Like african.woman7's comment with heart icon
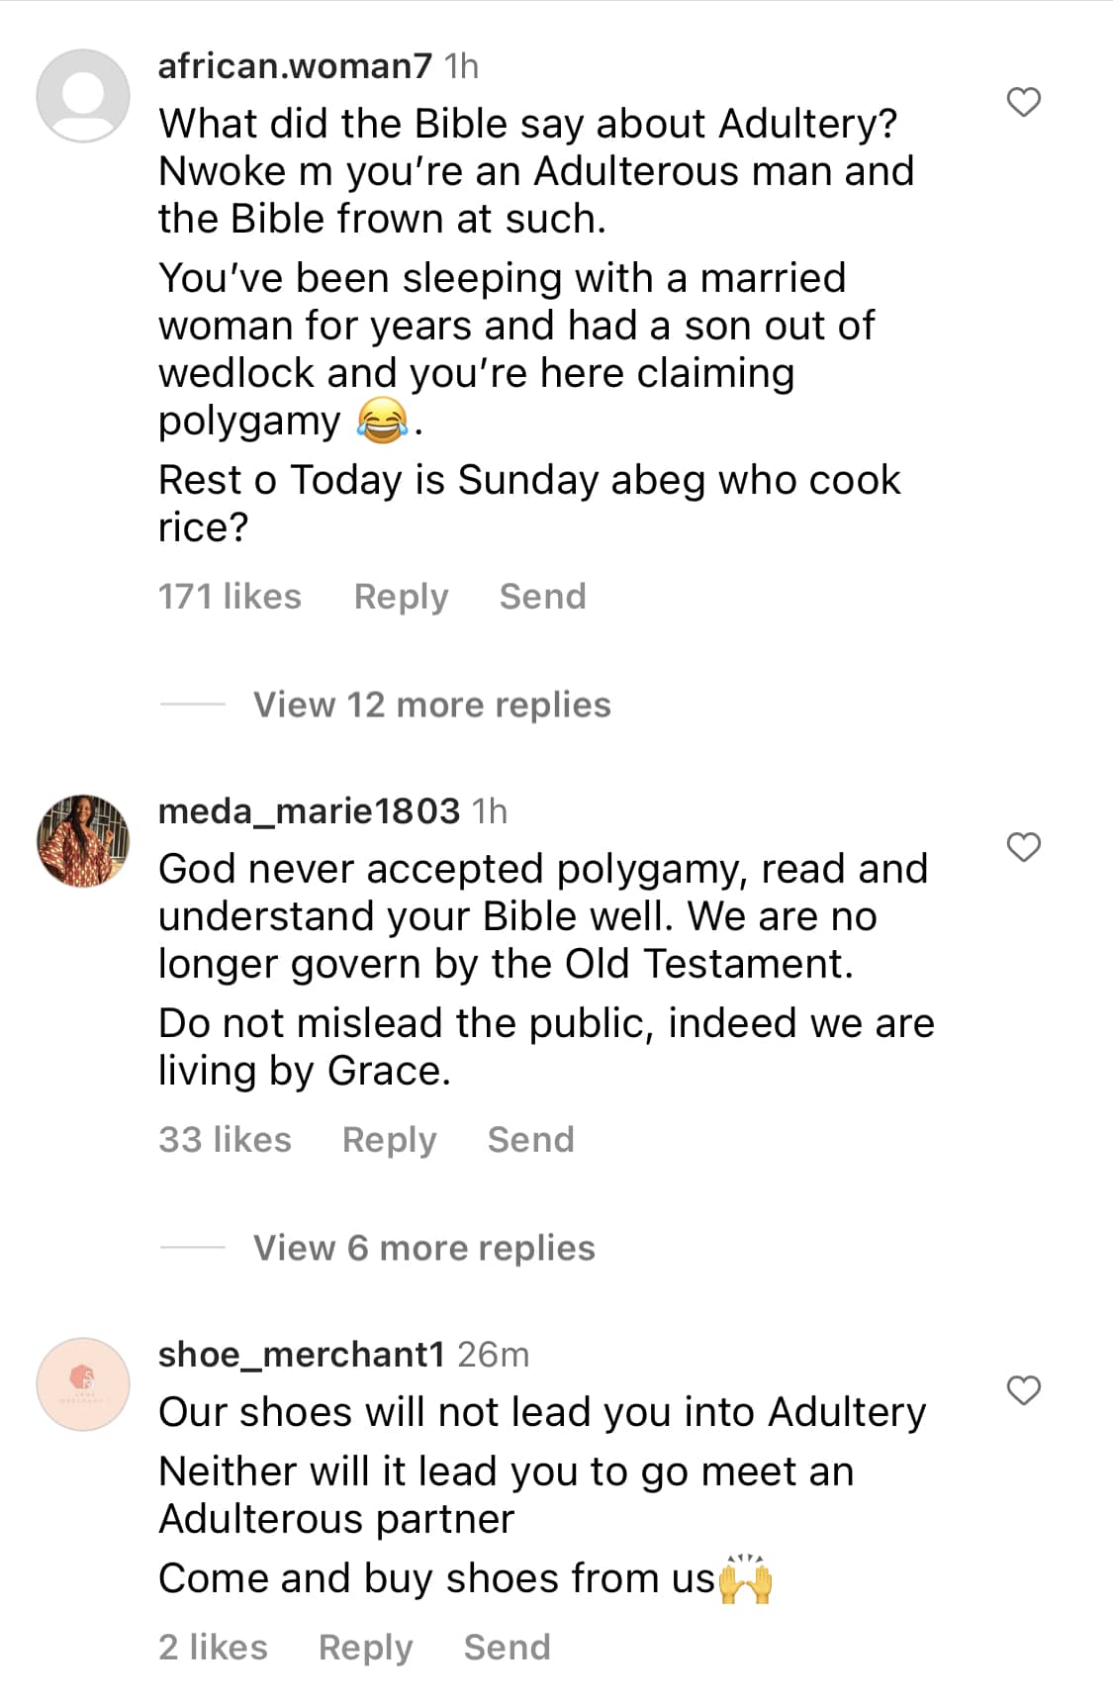 pyautogui.click(x=1023, y=102)
